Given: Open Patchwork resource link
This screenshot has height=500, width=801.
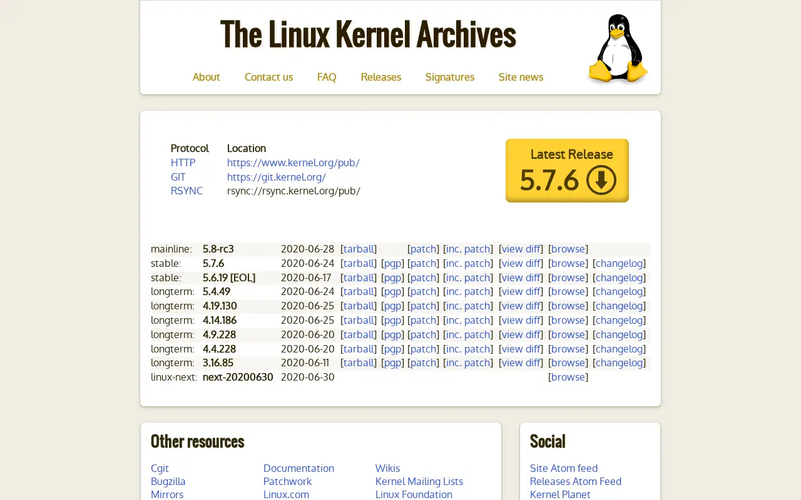Looking at the screenshot, I should (x=287, y=481).
